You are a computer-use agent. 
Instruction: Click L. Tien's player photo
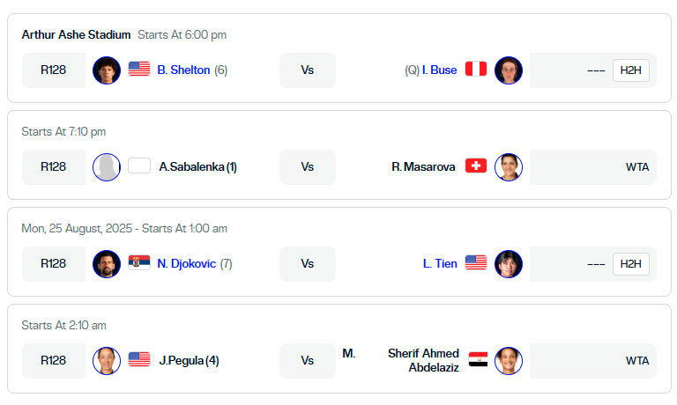click(x=509, y=264)
